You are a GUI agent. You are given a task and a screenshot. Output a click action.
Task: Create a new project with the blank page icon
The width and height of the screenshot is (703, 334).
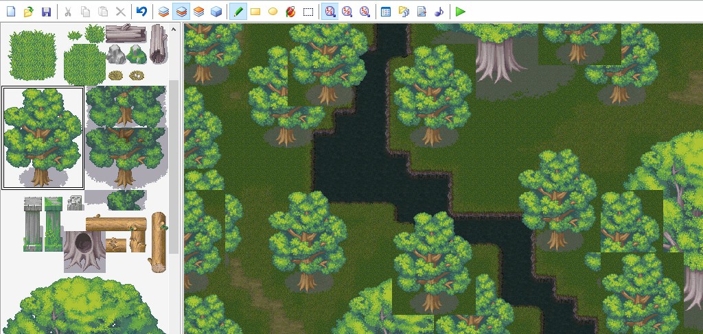[11, 12]
